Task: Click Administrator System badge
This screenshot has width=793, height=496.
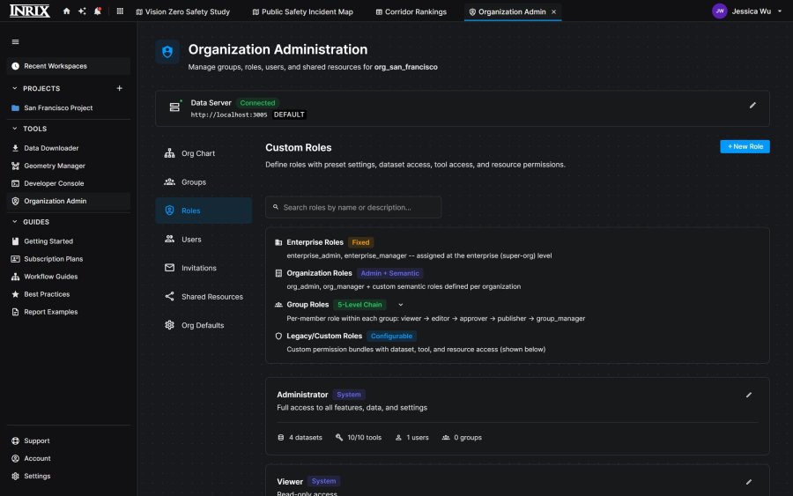Action: coord(349,395)
